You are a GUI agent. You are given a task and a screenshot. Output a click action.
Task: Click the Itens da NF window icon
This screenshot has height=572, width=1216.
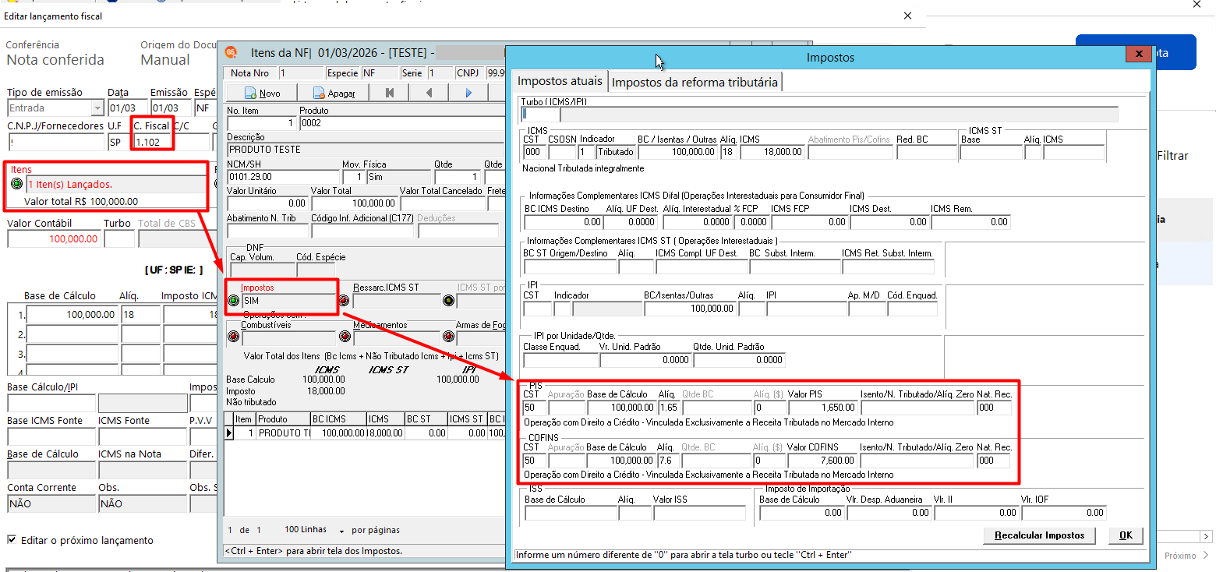click(x=231, y=52)
